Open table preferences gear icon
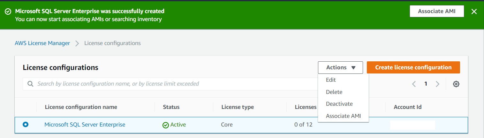 pos(456,84)
